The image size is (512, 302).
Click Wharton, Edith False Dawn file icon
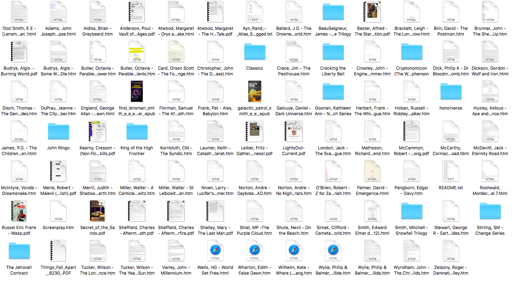tap(254, 250)
